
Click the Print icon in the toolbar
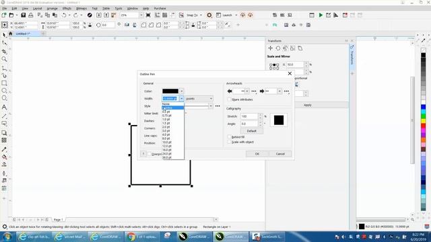click(31, 15)
